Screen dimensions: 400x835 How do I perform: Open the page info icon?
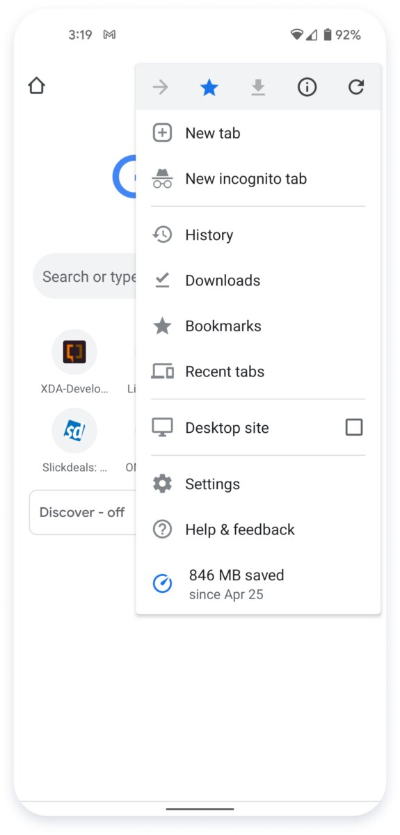pos(307,87)
